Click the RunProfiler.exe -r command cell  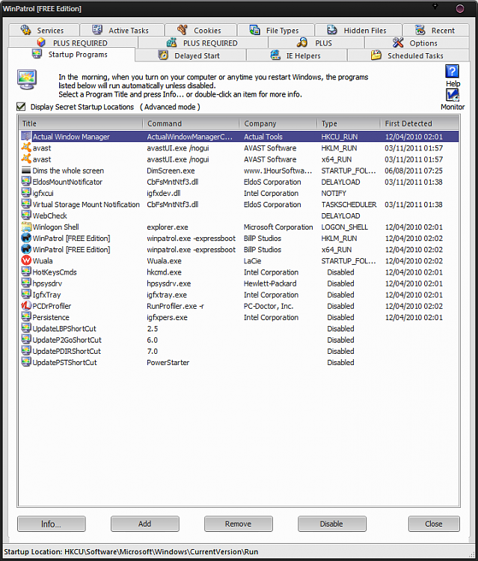pyautogui.click(x=175, y=306)
